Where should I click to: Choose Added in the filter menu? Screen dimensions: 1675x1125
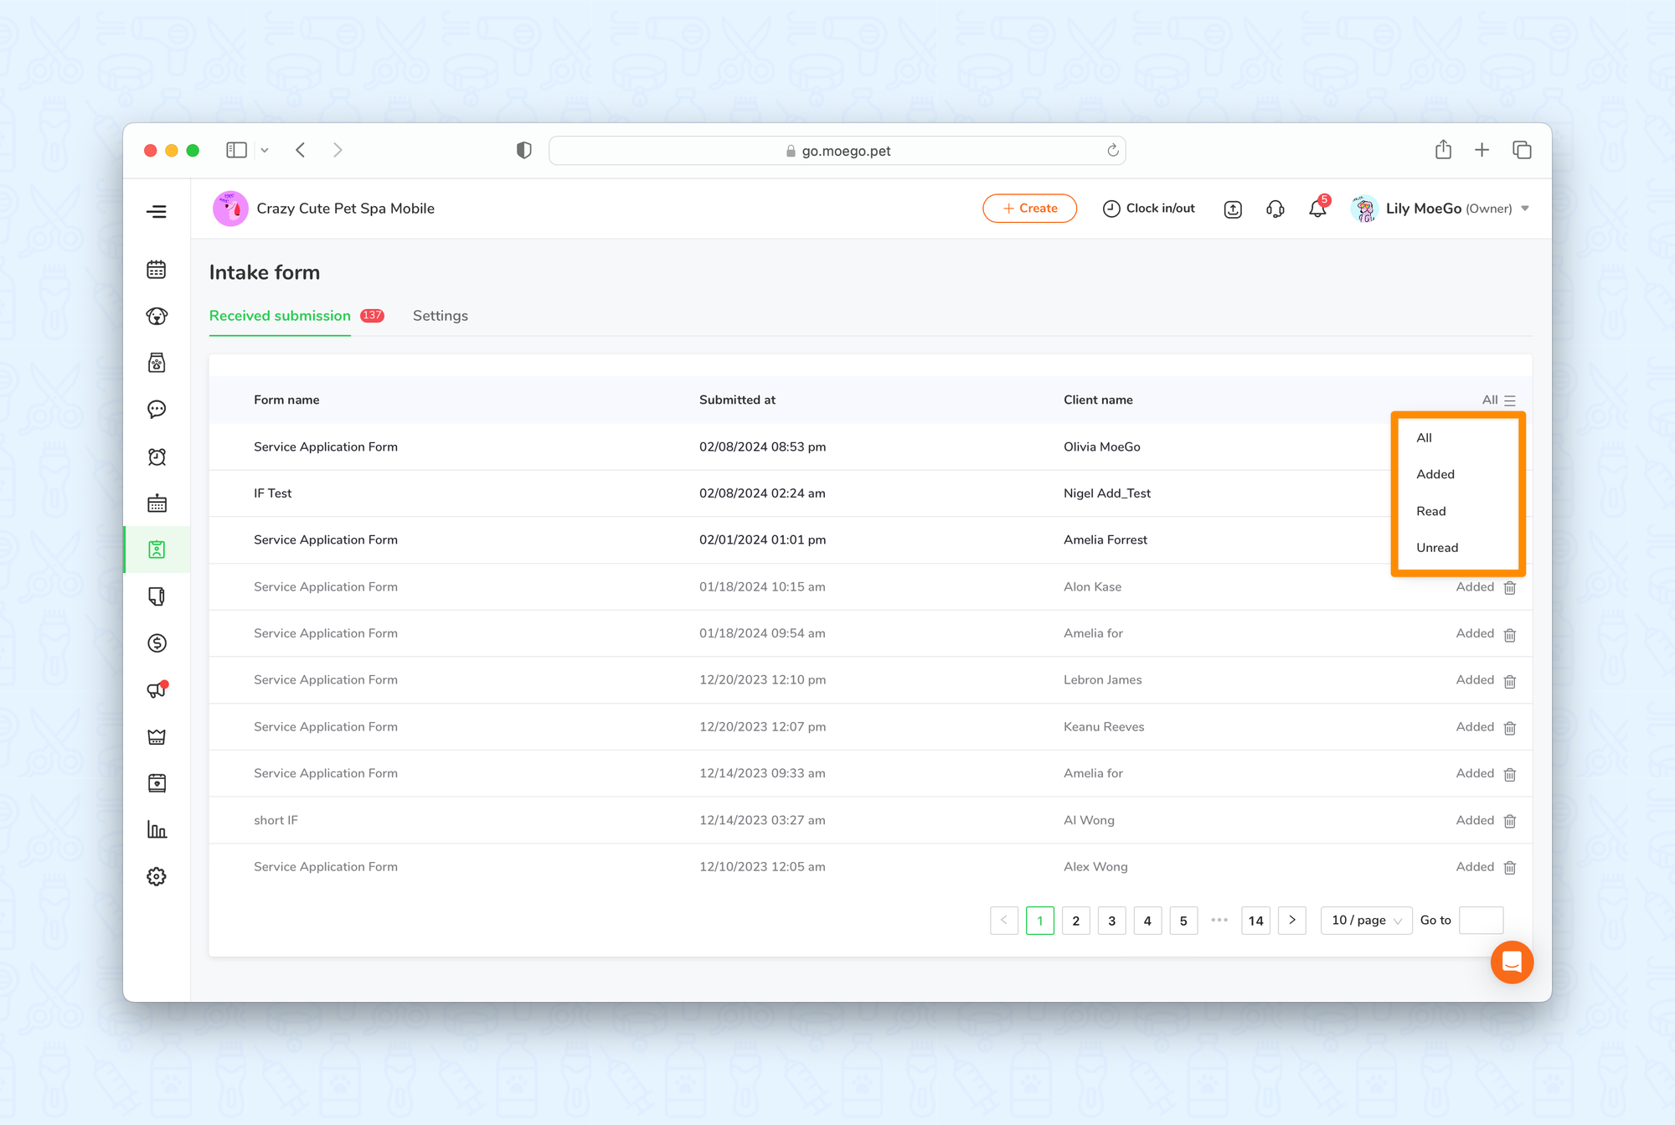point(1435,474)
